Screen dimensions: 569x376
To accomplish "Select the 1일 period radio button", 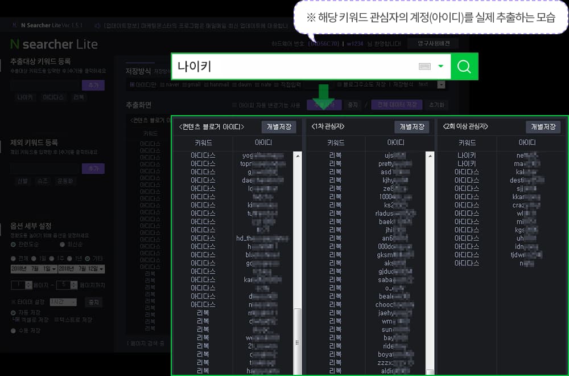I will 34,259.
